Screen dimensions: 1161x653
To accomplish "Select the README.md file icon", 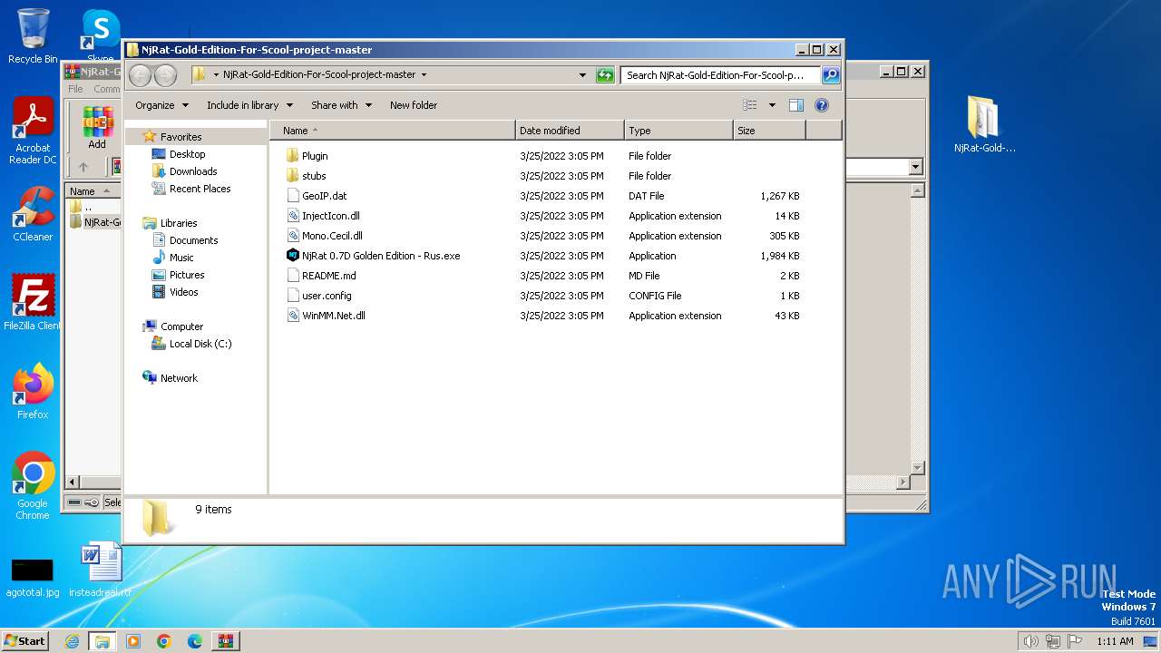I will click(x=292, y=276).
